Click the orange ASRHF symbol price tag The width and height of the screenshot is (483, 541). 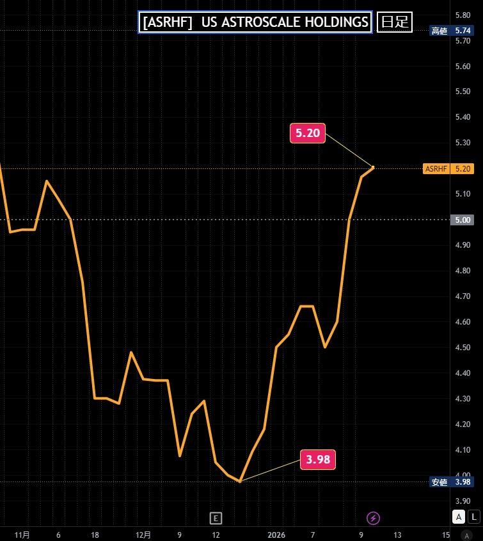(448, 169)
